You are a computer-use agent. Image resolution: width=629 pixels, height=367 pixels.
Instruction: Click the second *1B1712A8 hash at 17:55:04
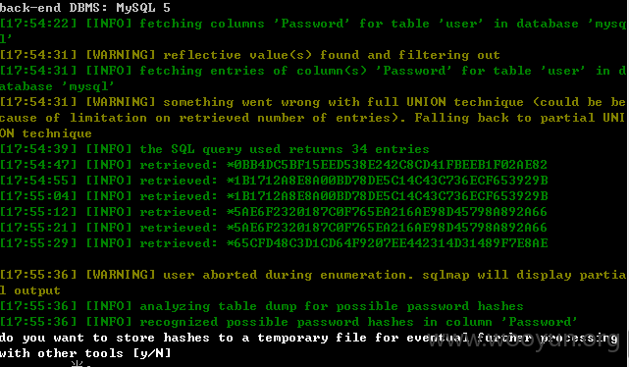pos(387,195)
